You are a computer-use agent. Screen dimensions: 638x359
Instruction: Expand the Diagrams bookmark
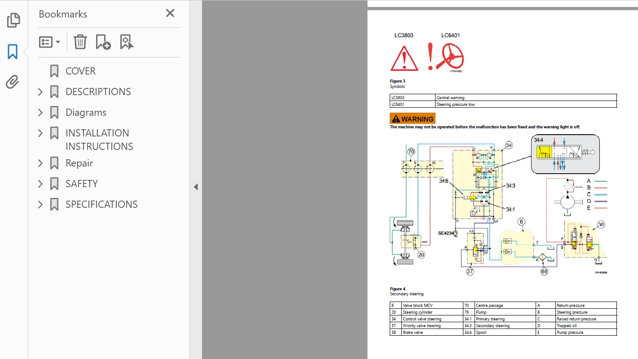40,113
